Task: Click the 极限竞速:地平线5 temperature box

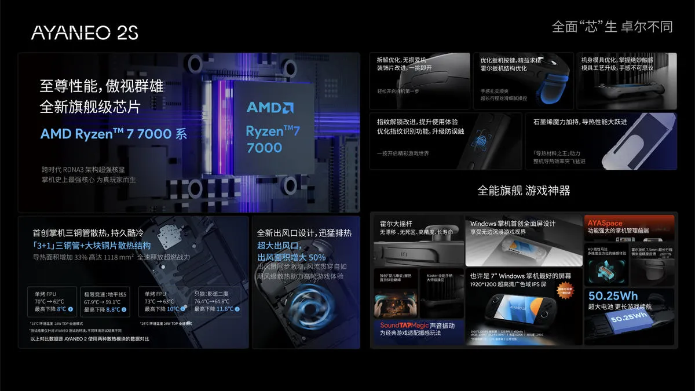Action: 105,302
